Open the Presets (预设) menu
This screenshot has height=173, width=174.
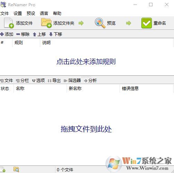[31, 14]
